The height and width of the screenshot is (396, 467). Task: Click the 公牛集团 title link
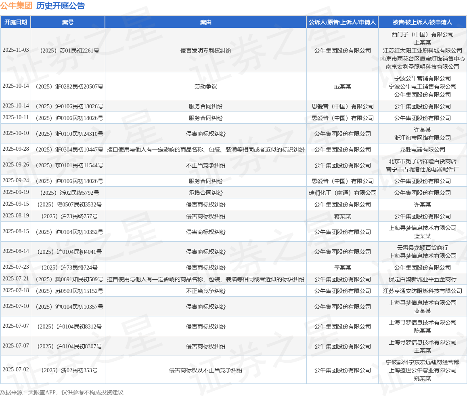(17, 6)
